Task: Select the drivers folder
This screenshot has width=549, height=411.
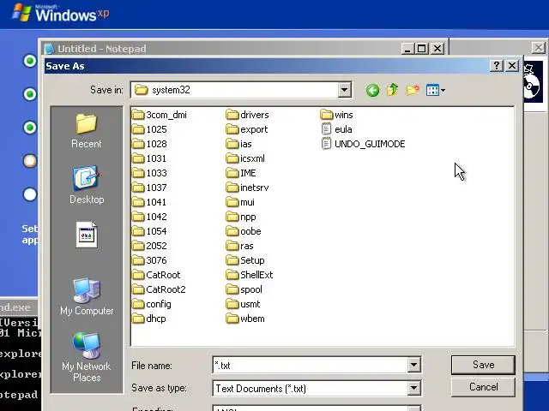Action: pyautogui.click(x=248, y=115)
